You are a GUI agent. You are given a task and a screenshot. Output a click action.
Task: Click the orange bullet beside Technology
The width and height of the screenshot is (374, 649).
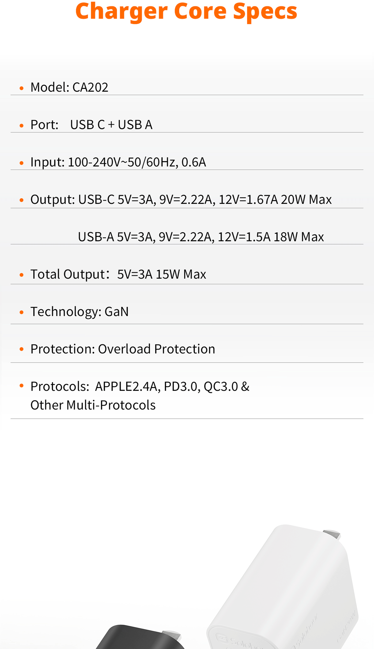pyautogui.click(x=22, y=312)
